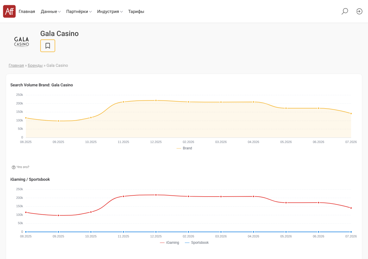Follow the Главная breadcrumb link

(16, 65)
